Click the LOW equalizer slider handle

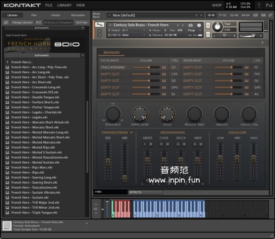coord(220,158)
